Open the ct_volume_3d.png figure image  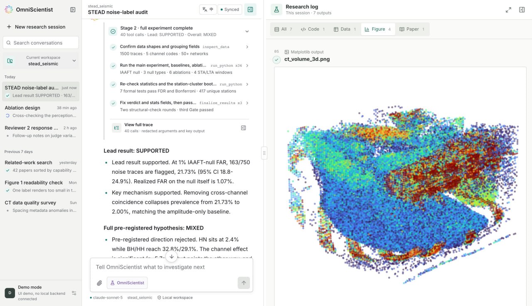pos(400,187)
